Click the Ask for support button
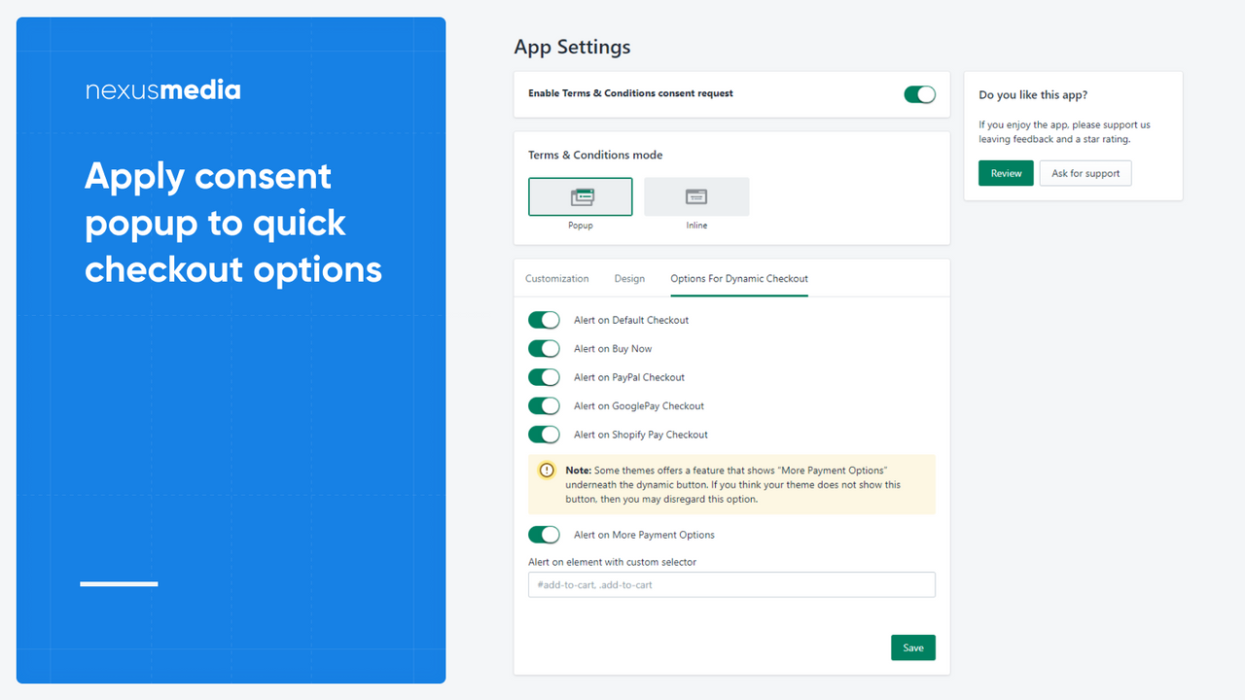Screen dimensions: 1245x700 coord(1085,172)
